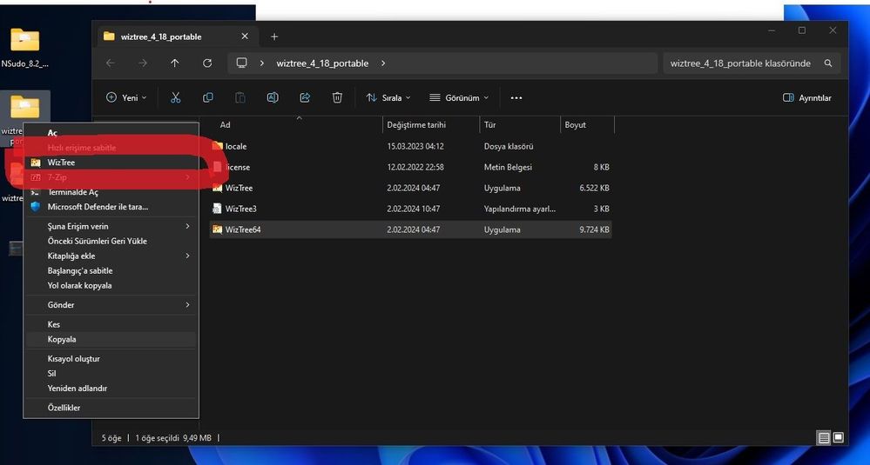Choose Yeniden adlandır from the context menu
The width and height of the screenshot is (870, 465).
(x=111, y=389)
